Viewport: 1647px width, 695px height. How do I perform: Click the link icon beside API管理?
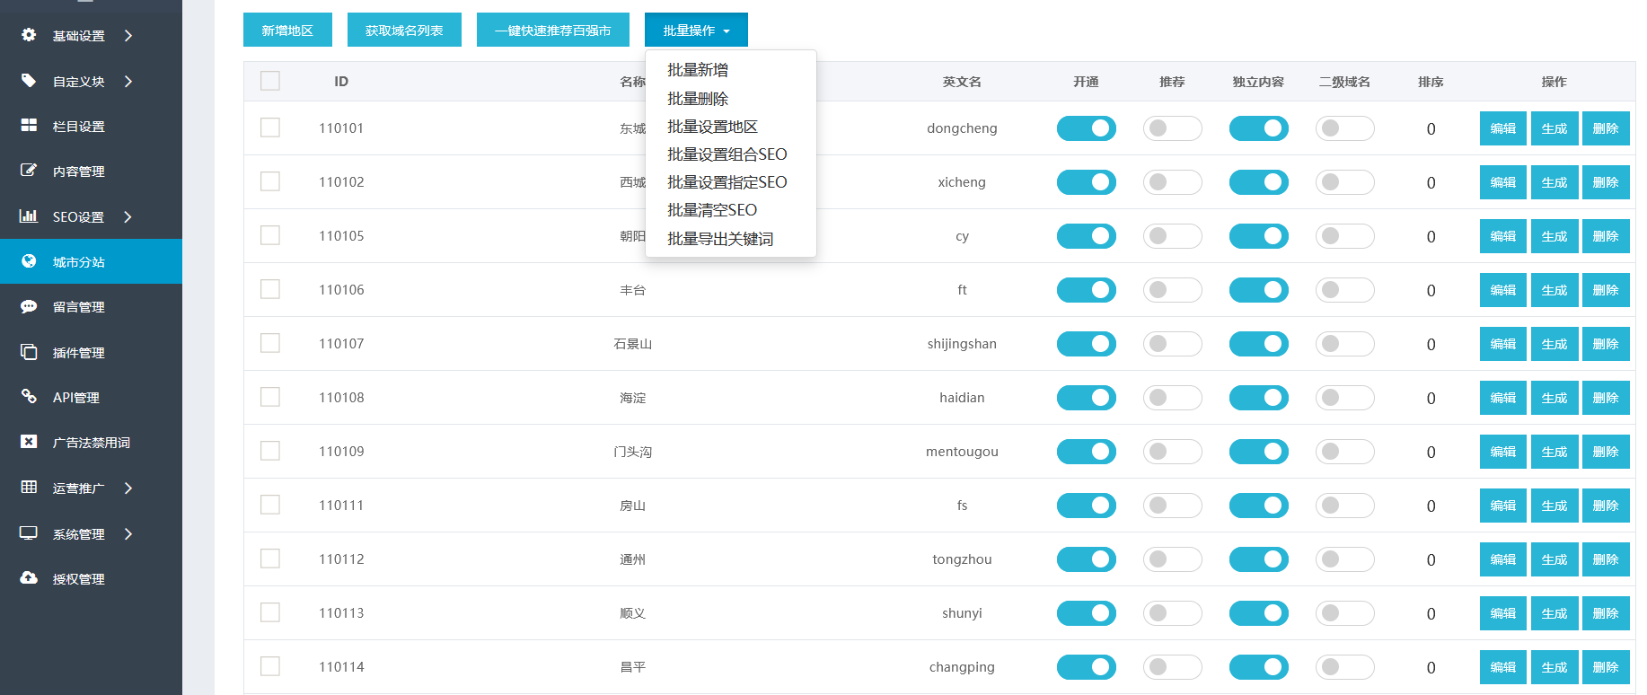coord(29,397)
